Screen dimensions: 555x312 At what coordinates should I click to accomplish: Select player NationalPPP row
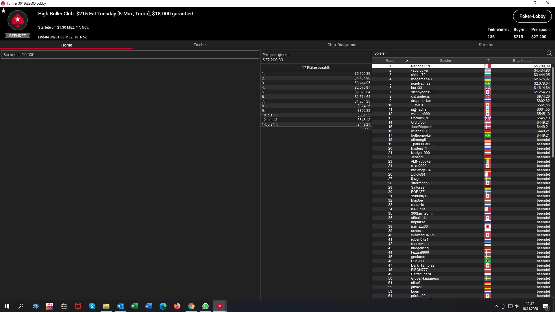click(x=461, y=66)
